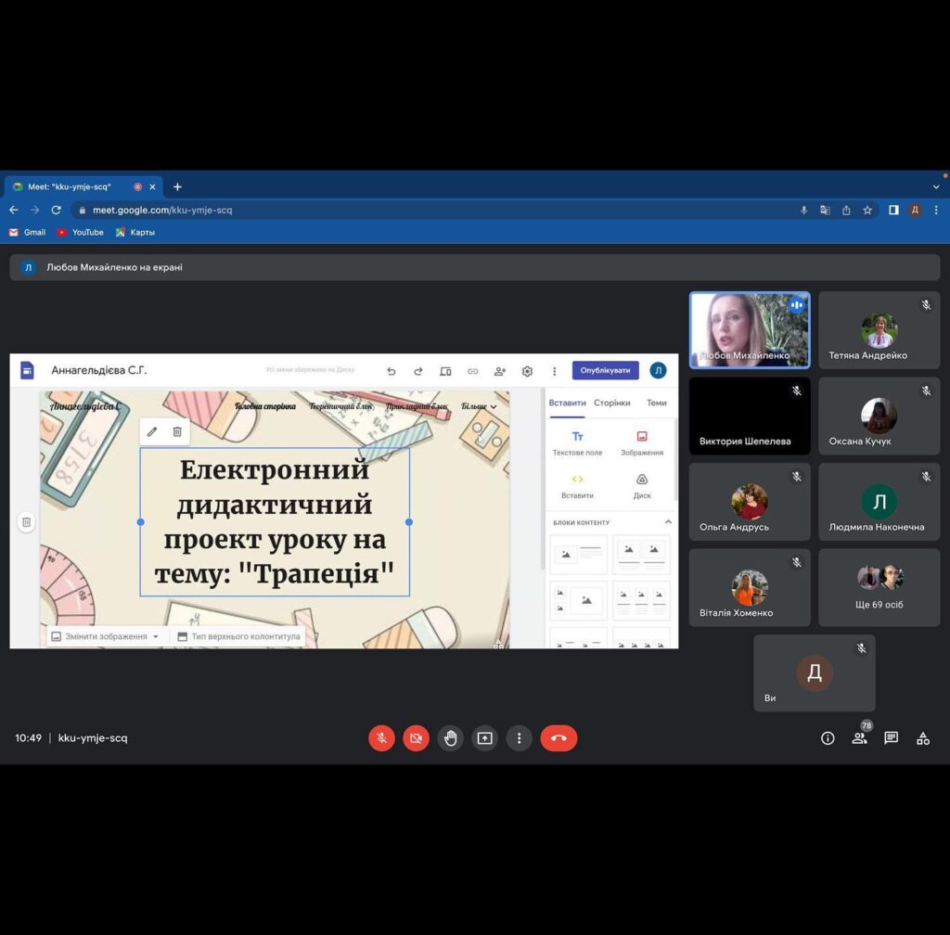Bookmark this page with star icon
950x935 pixels.
(x=867, y=211)
